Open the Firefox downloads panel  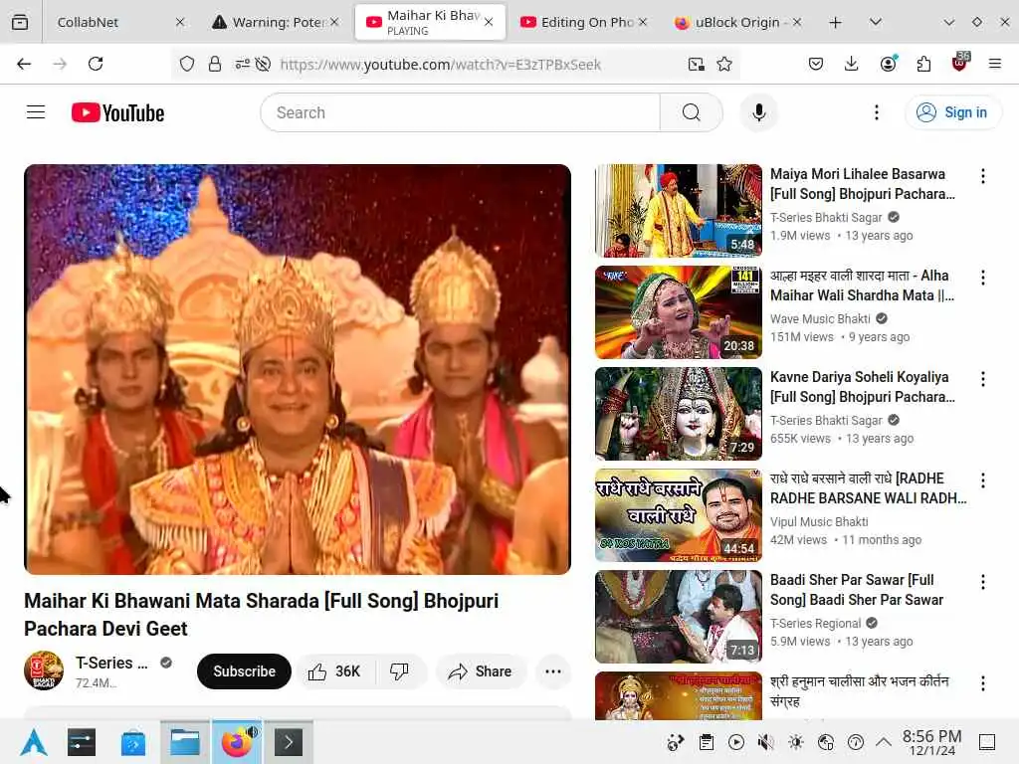[852, 64]
